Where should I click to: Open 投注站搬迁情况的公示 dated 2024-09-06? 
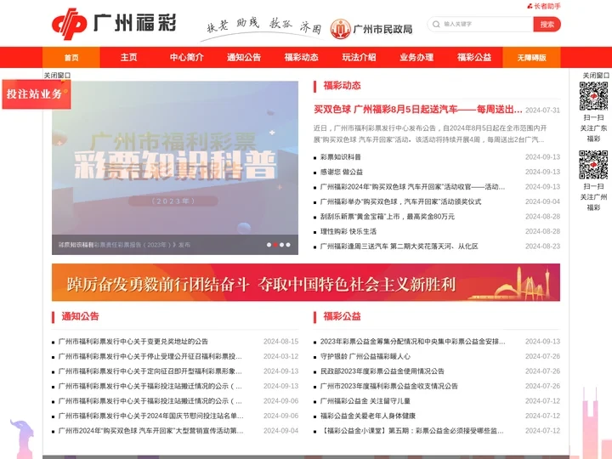point(150,401)
